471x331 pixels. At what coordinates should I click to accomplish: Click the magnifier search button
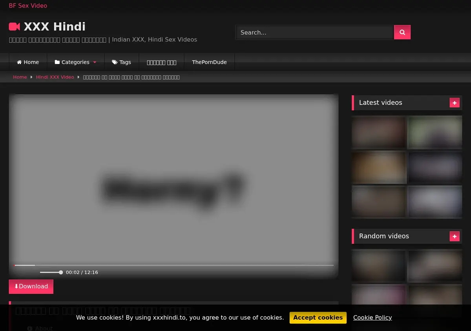[402, 32]
